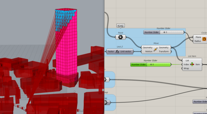
Task: Click the Wrap input on List Item
Action: point(186,68)
